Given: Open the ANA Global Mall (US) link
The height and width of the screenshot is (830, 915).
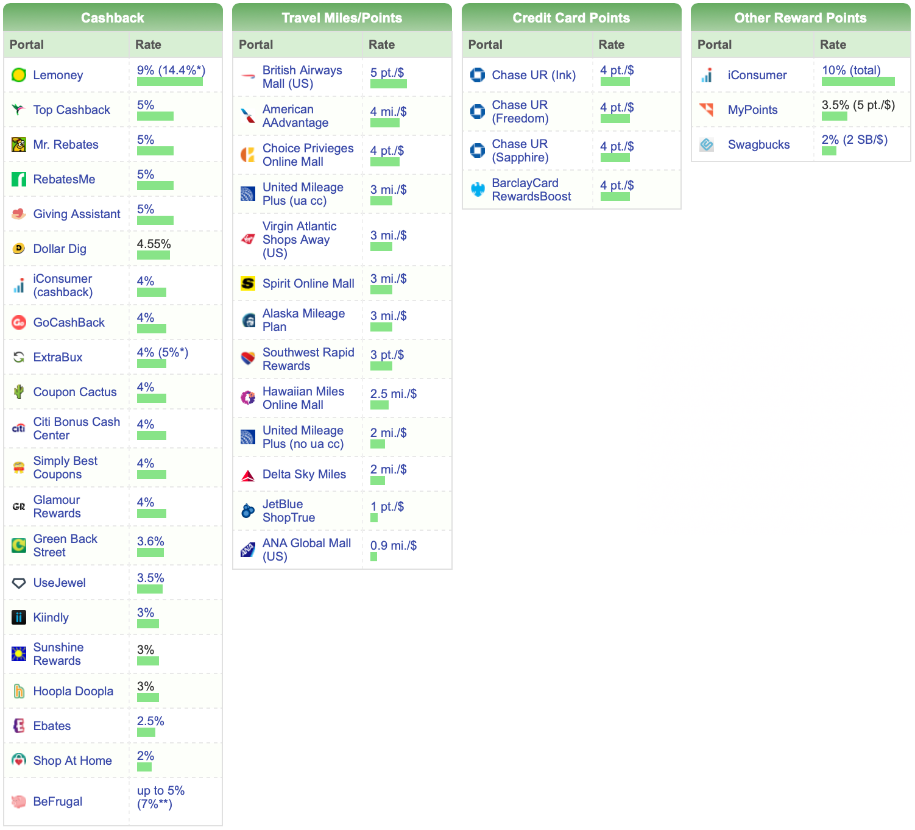Looking at the screenshot, I should coord(306,550).
